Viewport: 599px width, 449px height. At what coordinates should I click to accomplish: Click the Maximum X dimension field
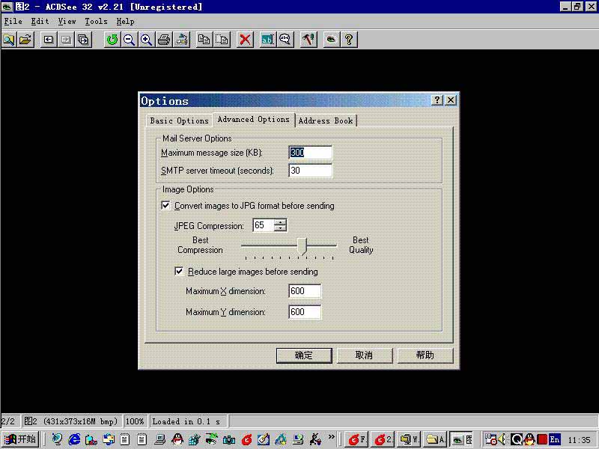click(x=305, y=291)
